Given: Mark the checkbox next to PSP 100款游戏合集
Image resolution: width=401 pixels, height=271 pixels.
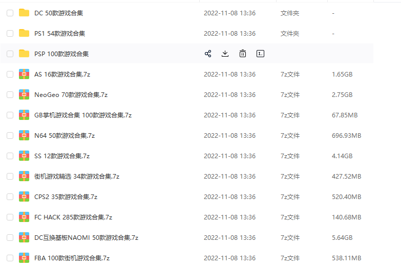Looking at the screenshot, I should click(x=10, y=54).
